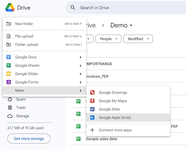Viewport: 186px width, 149px height.
Task: Select Connect more apps option
Action: click(x=115, y=130)
